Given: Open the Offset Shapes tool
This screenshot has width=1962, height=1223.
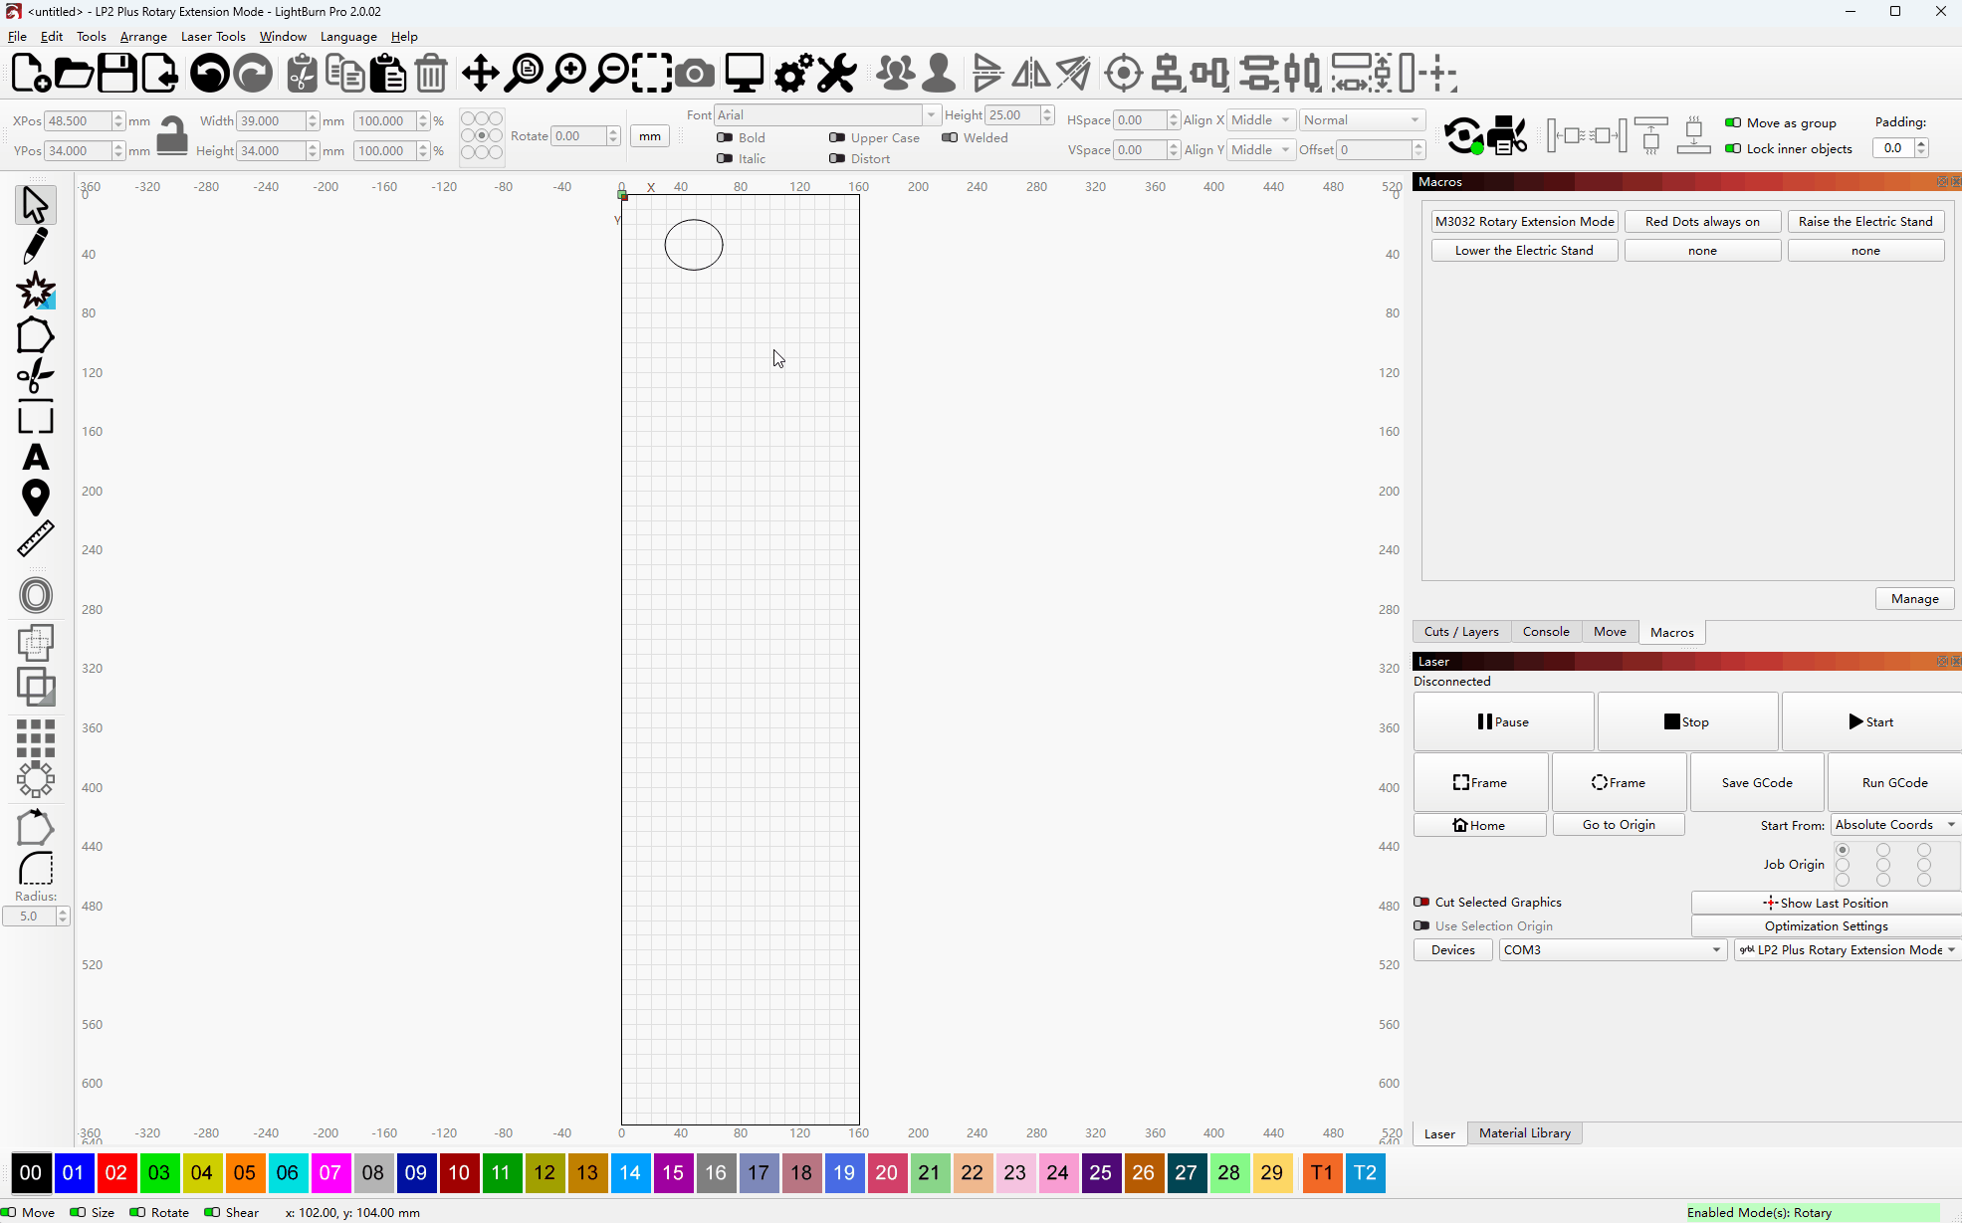Looking at the screenshot, I should click(x=36, y=595).
